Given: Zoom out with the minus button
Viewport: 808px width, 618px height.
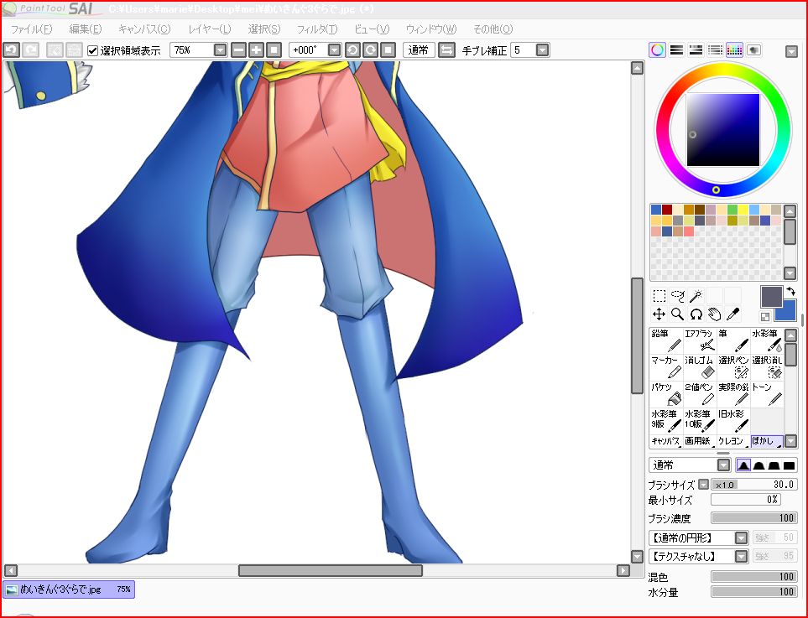Looking at the screenshot, I should pyautogui.click(x=238, y=50).
